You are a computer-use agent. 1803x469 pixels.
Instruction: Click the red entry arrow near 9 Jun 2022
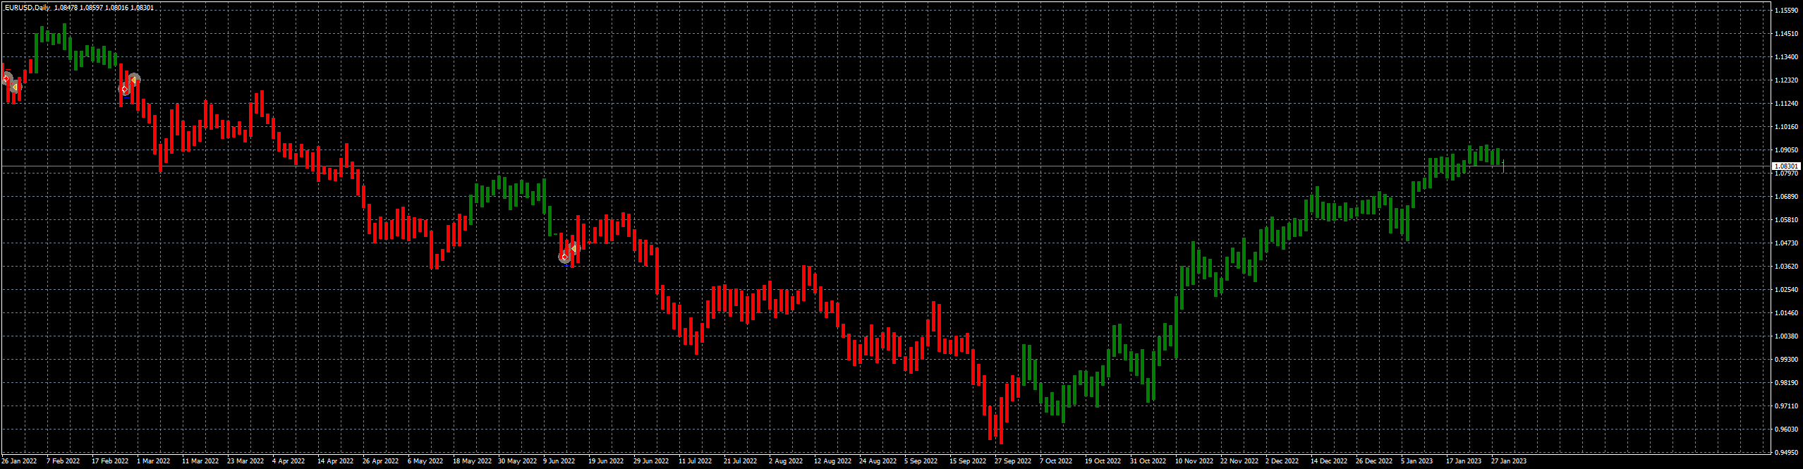pyautogui.click(x=564, y=257)
